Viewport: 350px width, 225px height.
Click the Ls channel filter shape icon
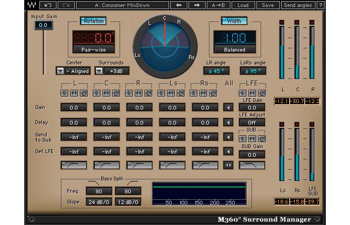point(172,164)
